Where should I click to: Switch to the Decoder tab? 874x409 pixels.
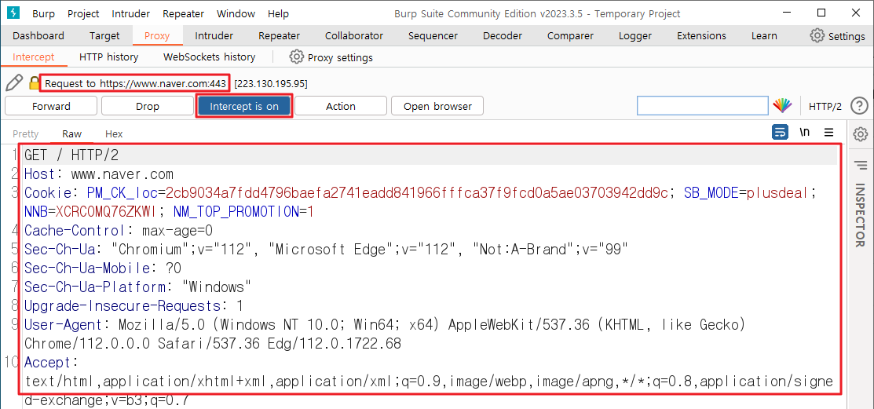click(503, 35)
